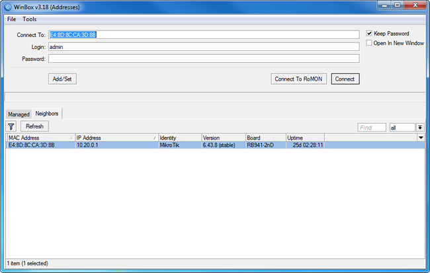Minimize the WinBox window
Image resolution: width=430 pixels, height=273 pixels.
tap(384, 5)
